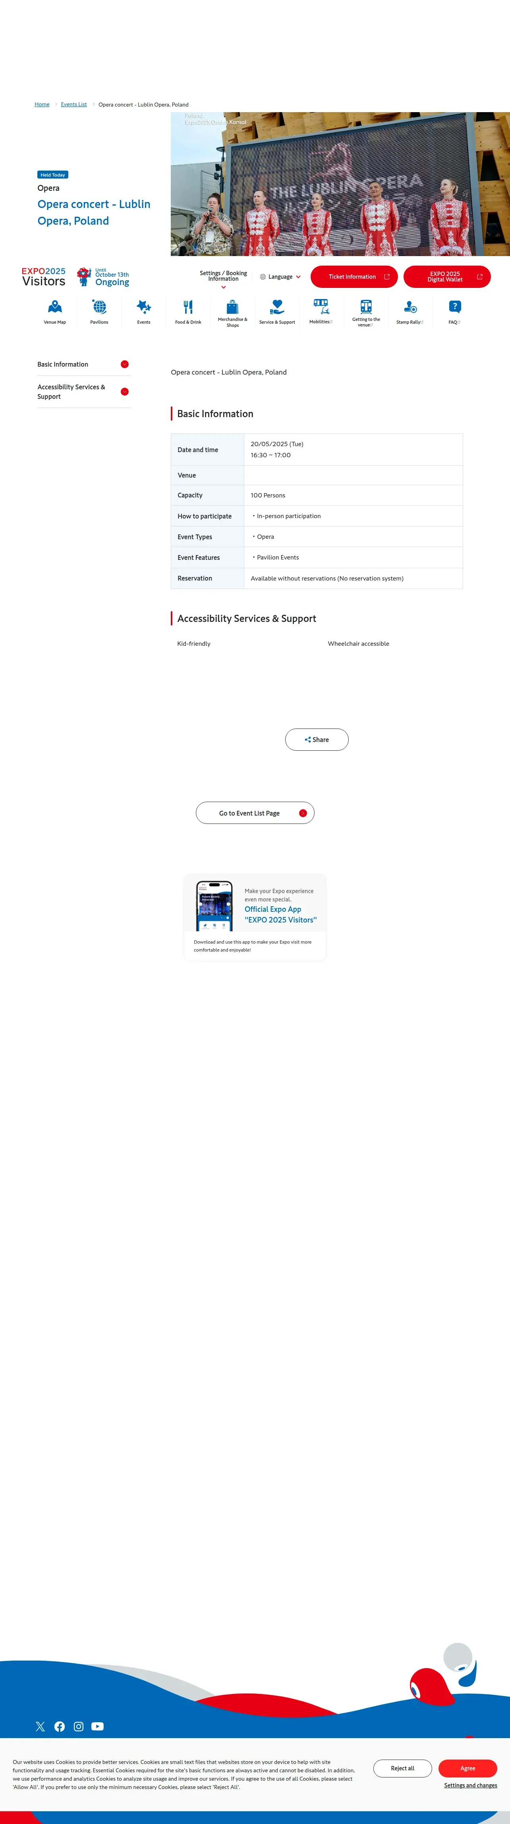Click the Share button
Viewport: 510px width, 1824px height.
pyautogui.click(x=317, y=739)
